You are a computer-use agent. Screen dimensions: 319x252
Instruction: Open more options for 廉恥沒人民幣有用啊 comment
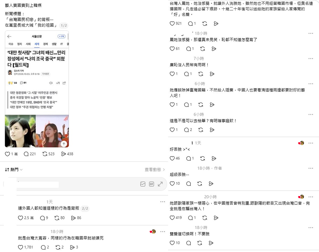pyautogui.click(x=311, y=58)
